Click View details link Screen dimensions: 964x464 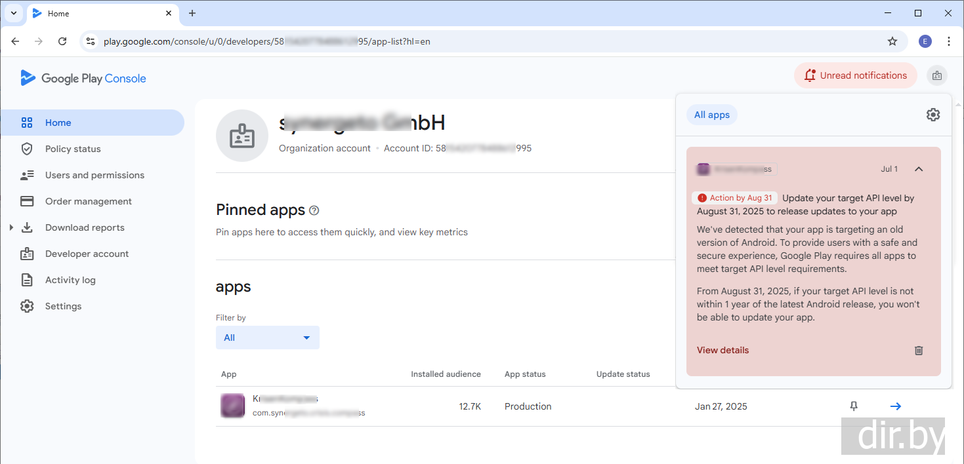(723, 350)
